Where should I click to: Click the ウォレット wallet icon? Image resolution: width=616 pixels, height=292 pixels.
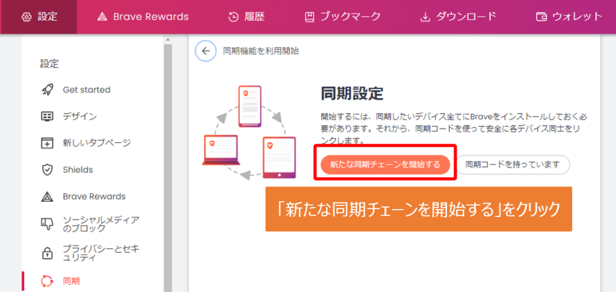[541, 17]
